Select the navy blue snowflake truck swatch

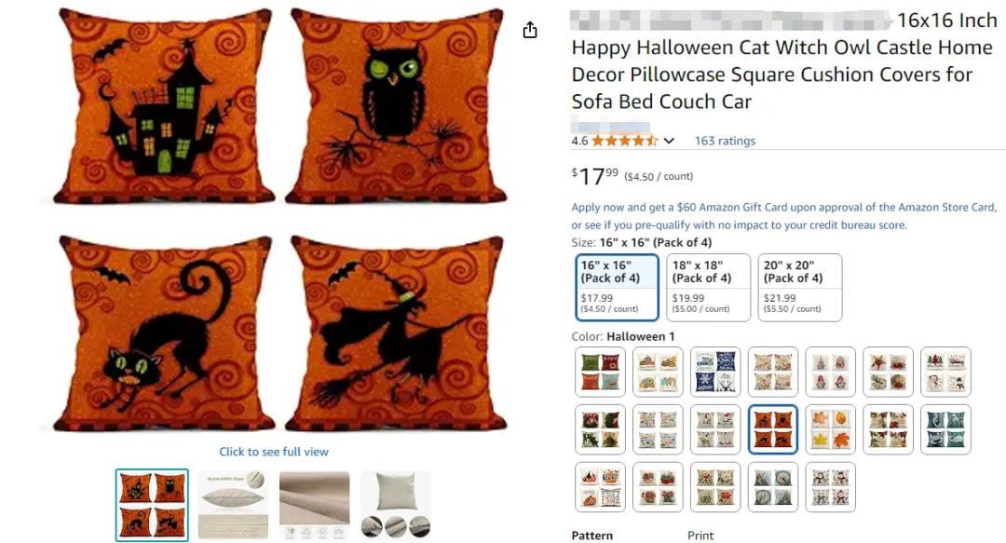coord(715,372)
